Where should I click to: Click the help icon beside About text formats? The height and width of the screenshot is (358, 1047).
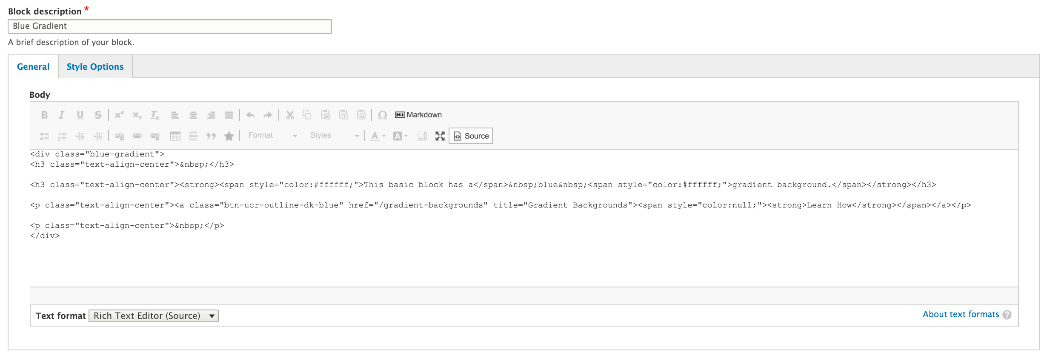(x=1007, y=315)
